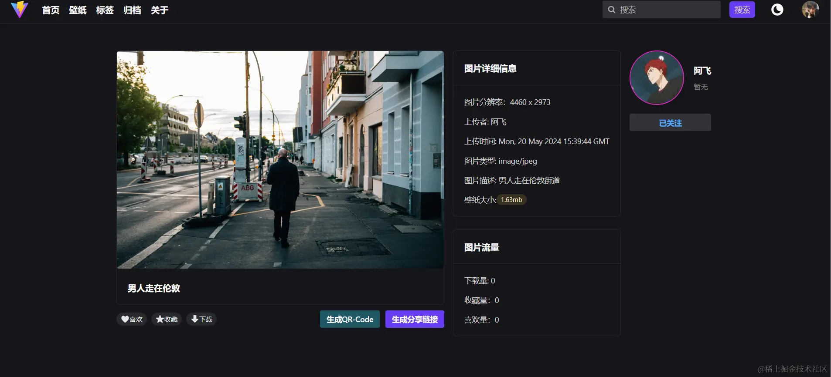The height and width of the screenshot is (377, 831).
Task: Open the 壁纸 nav item
Action: coord(78,10)
